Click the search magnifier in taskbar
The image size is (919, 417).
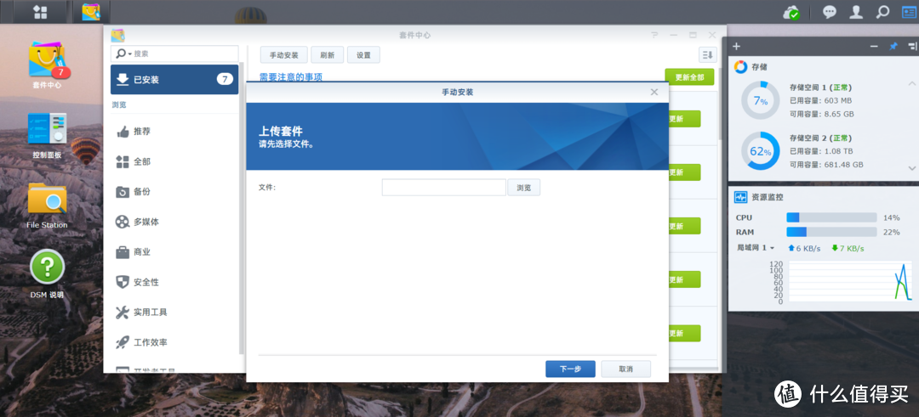[882, 12]
